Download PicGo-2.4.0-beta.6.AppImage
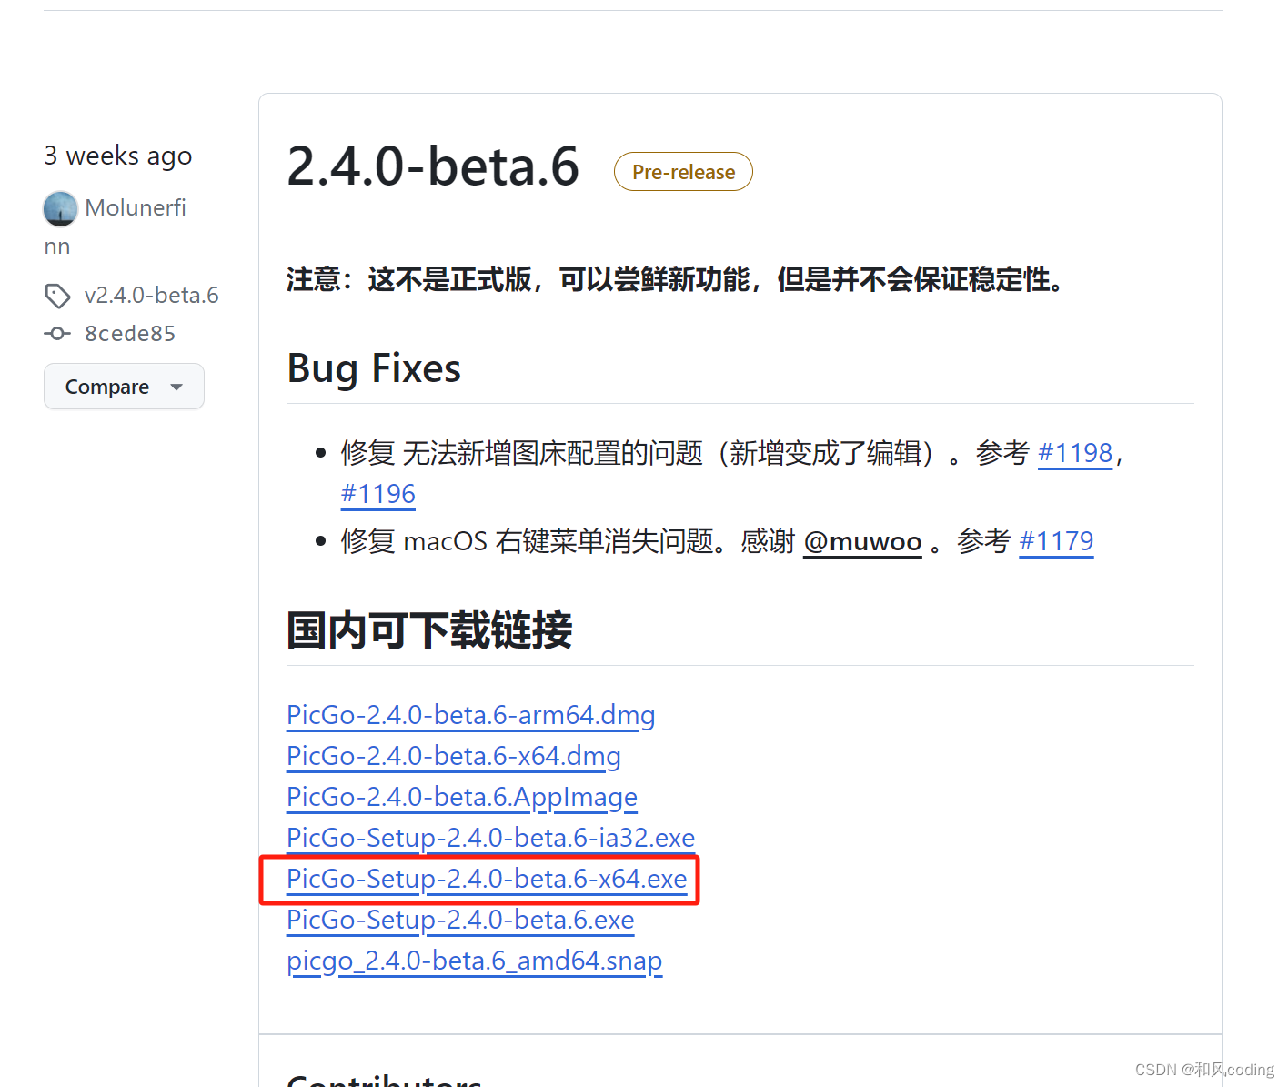The width and height of the screenshot is (1288, 1087). coord(461,798)
